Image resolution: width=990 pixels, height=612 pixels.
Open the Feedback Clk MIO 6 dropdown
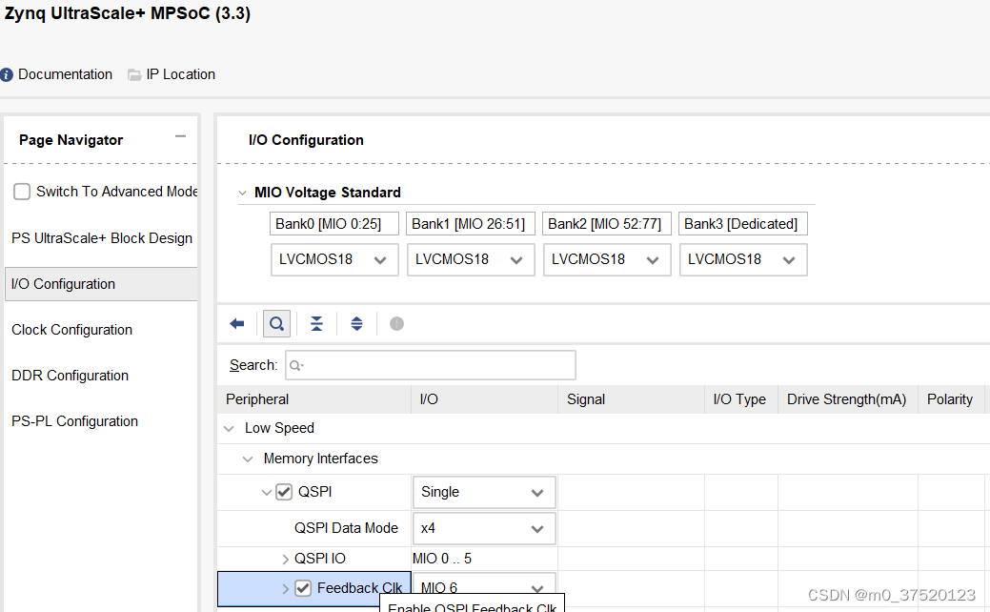tap(484, 588)
